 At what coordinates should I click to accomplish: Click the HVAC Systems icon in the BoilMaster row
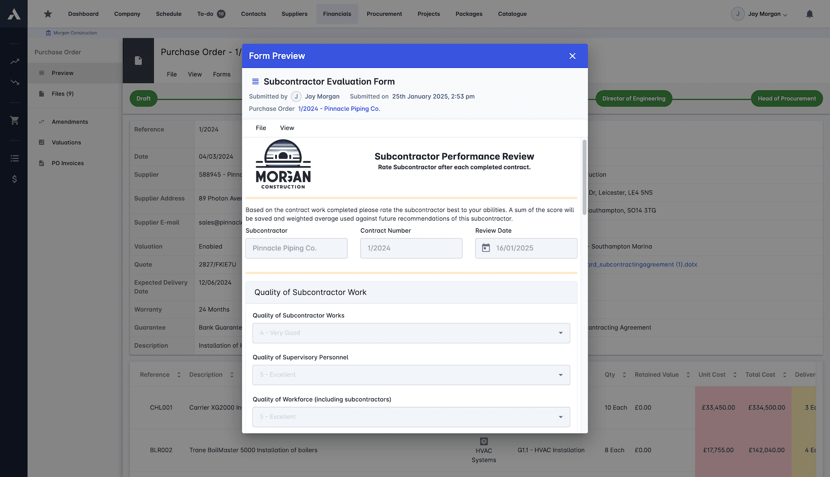coord(483,440)
